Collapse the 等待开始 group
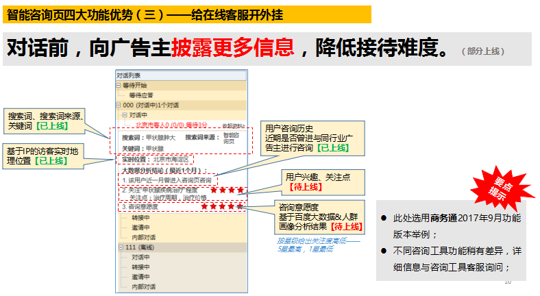The image size is (540, 296). tap(118, 86)
